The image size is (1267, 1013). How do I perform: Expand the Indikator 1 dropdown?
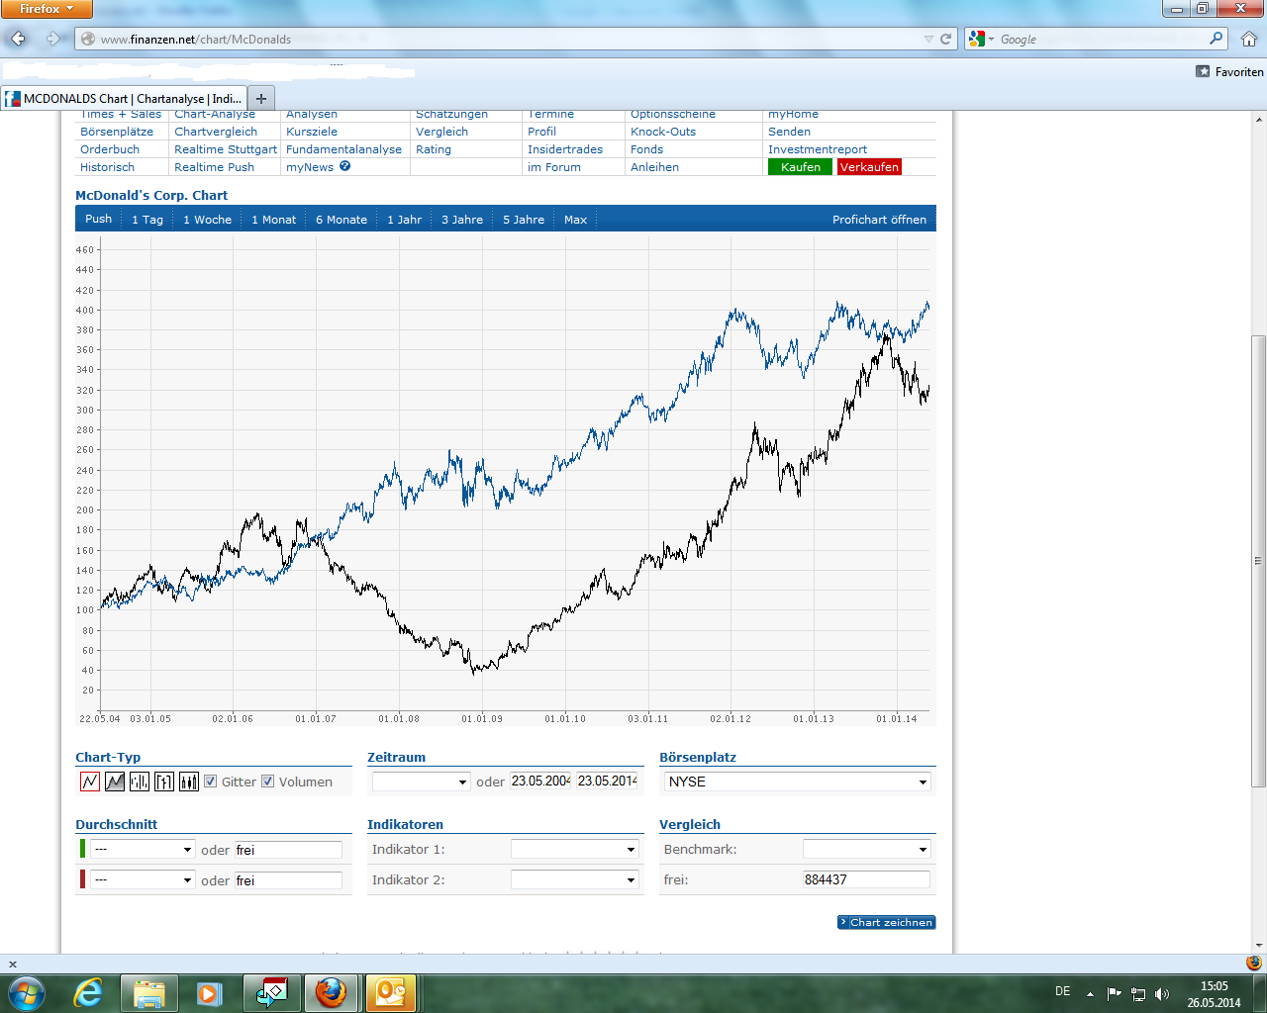point(575,850)
